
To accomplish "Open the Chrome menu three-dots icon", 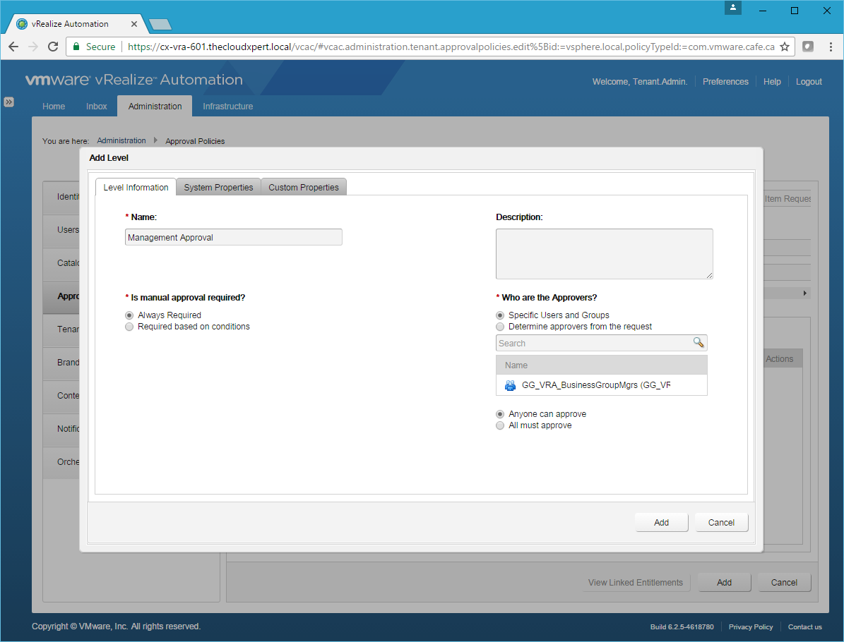I will click(x=829, y=47).
